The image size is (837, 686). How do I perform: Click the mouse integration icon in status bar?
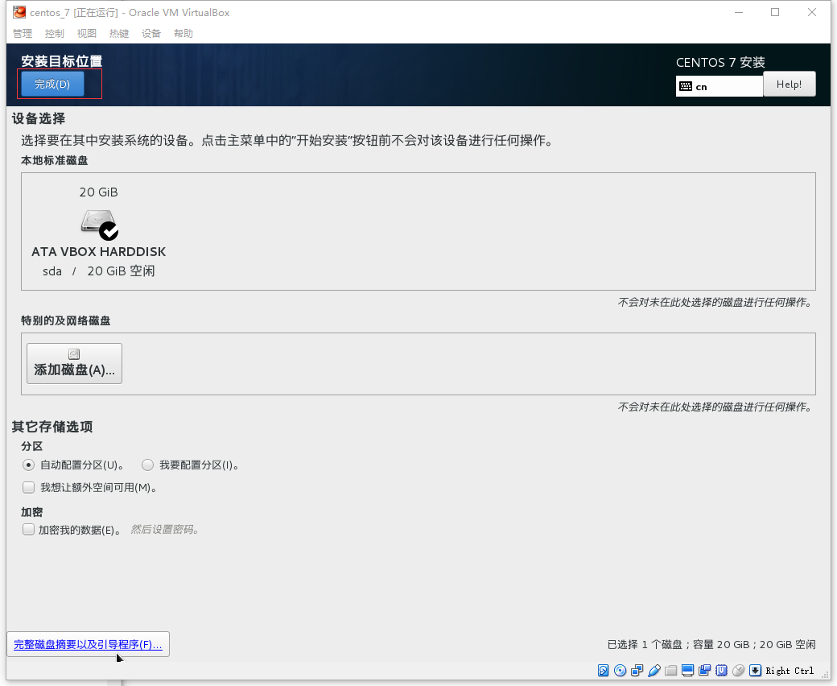point(738,671)
